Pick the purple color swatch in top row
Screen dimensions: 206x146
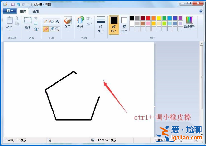(180, 18)
